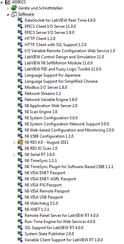Image resolution: width=124 pixels, height=244 pixels.
Task: Click the NI-RIO 4.0 medal icon
Action: click(x=20, y=142)
